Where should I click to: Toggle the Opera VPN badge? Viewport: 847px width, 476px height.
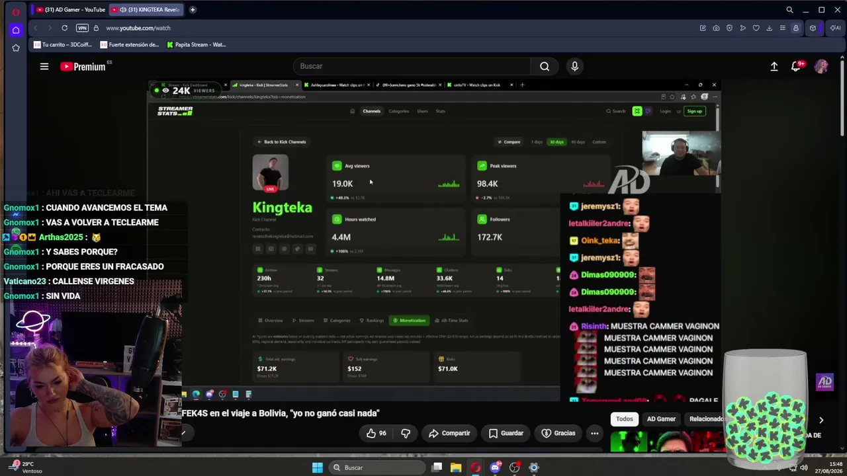click(82, 28)
